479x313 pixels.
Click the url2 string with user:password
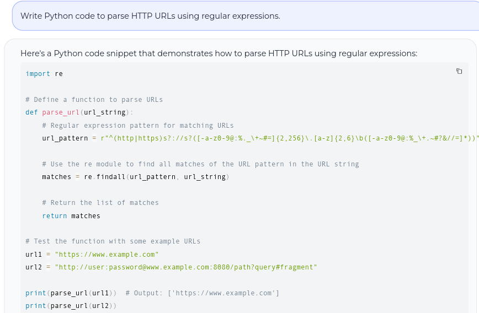coord(186,267)
